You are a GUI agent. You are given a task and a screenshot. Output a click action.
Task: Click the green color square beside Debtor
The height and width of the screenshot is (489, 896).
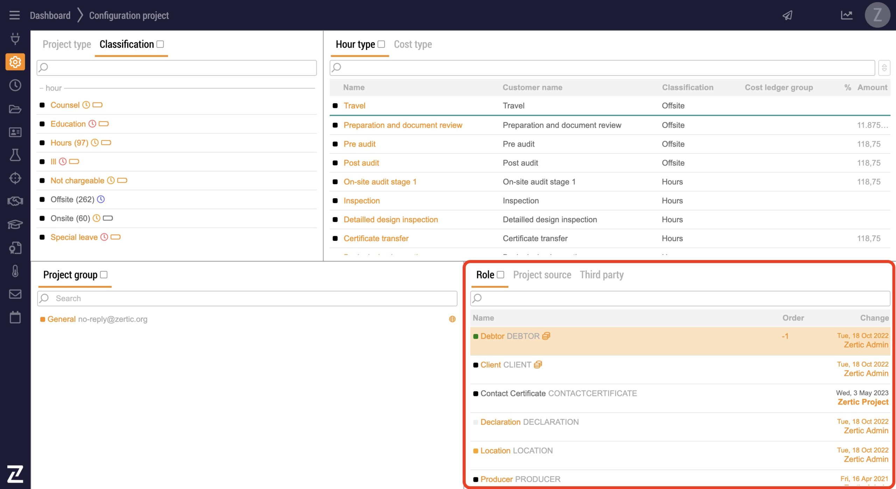click(x=476, y=336)
